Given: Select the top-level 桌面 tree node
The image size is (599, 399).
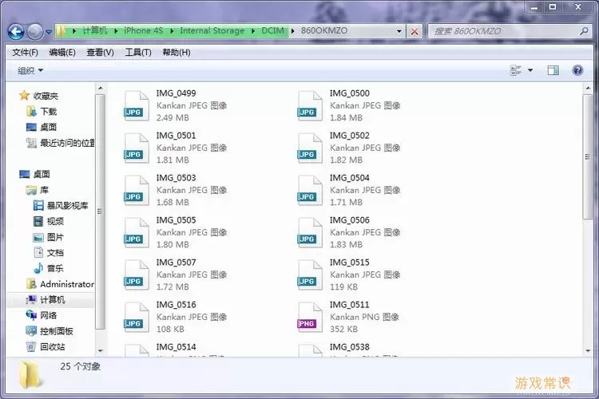Looking at the screenshot, I should click(x=35, y=175).
